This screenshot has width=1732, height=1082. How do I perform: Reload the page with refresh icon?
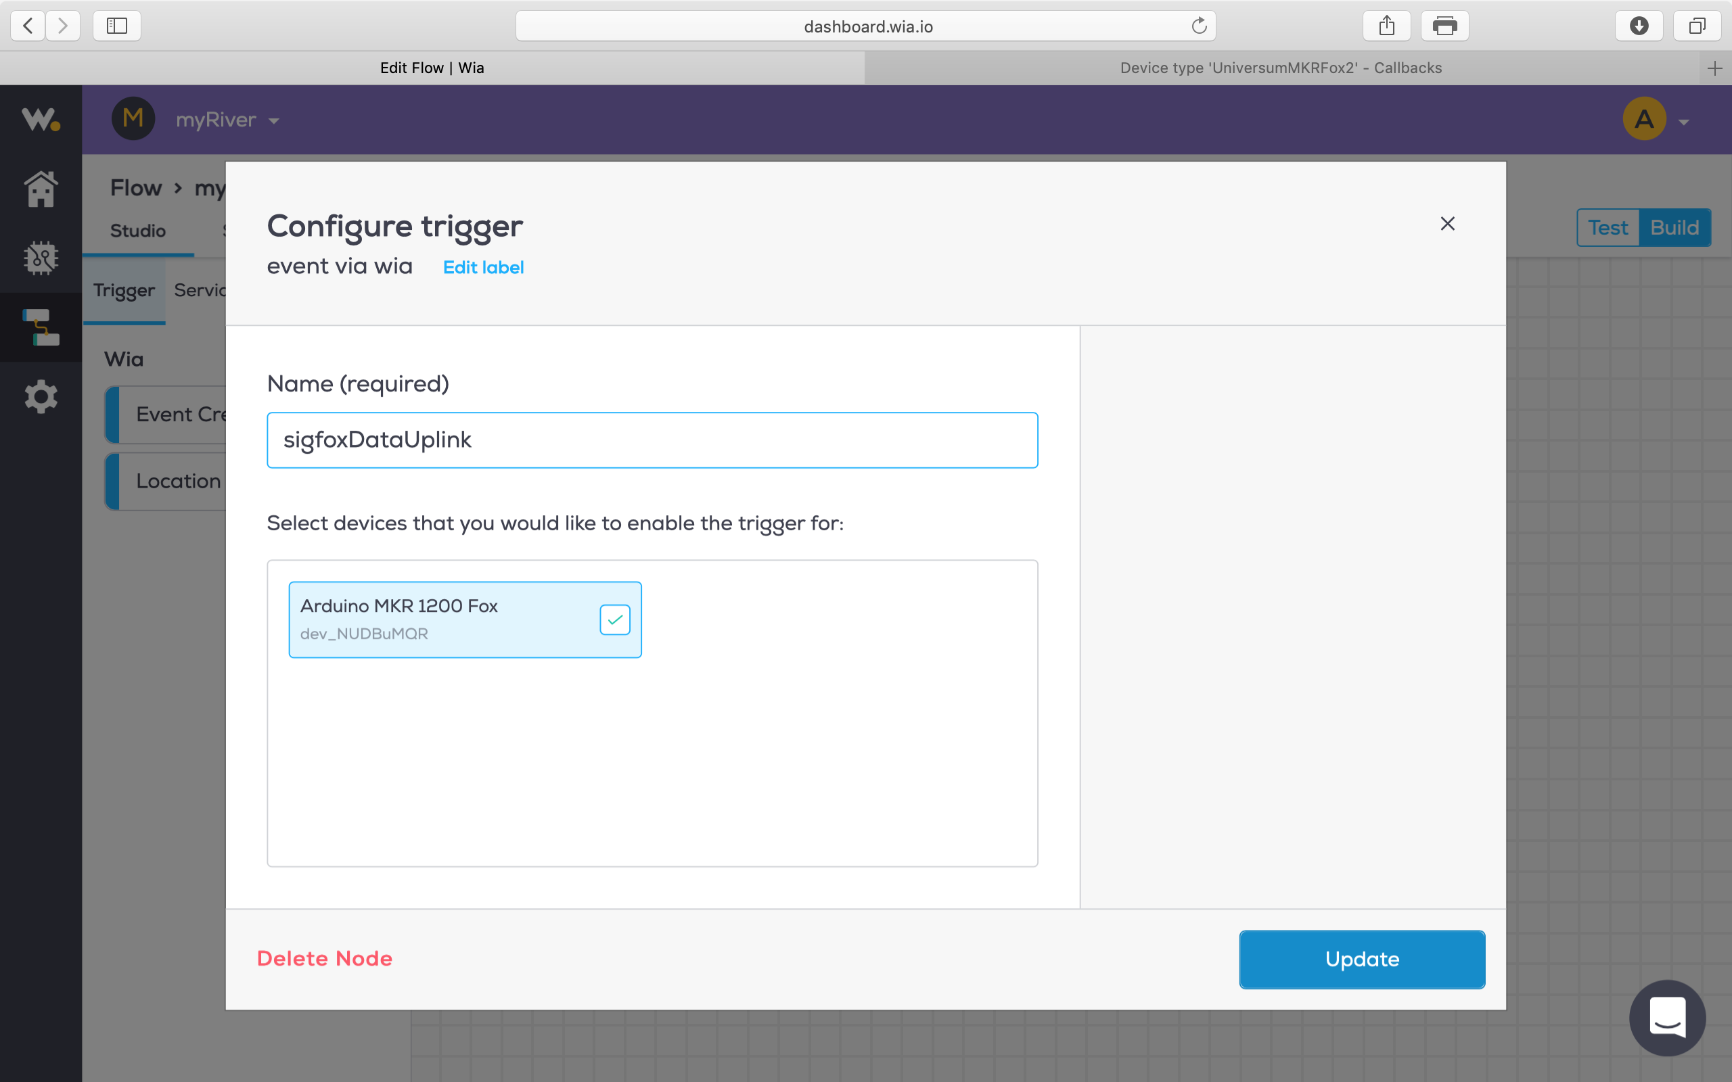pos(1199,26)
